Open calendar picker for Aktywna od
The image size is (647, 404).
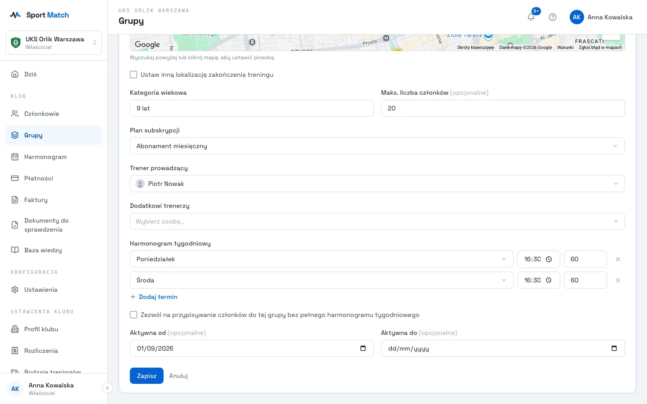pos(363,348)
